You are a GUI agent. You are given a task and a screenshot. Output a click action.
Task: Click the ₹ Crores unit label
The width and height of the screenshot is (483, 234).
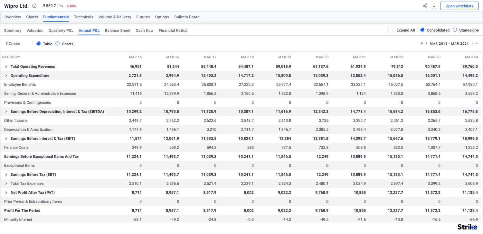coord(13,44)
